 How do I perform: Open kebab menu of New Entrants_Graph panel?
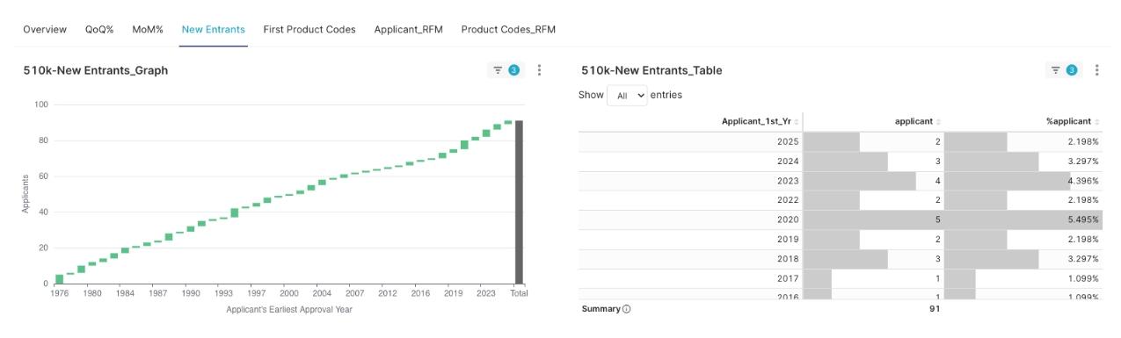pos(539,70)
